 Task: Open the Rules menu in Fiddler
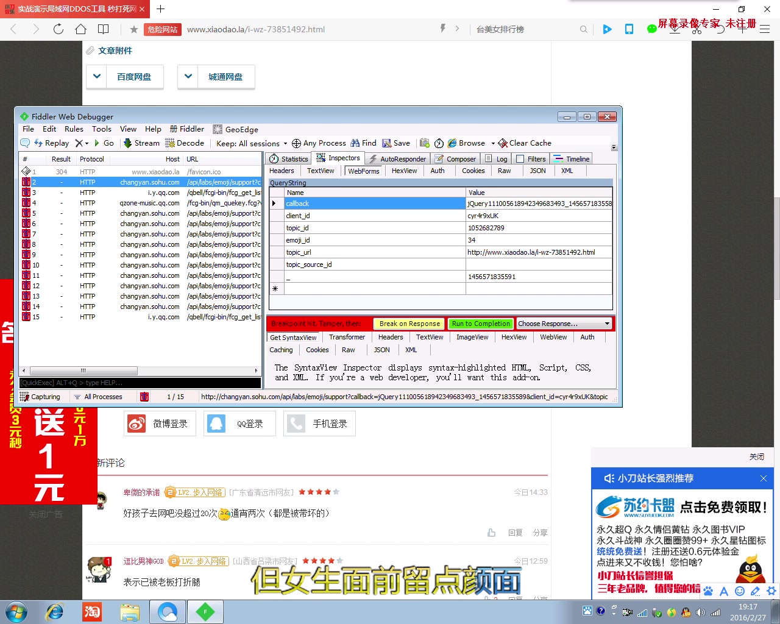(x=74, y=129)
